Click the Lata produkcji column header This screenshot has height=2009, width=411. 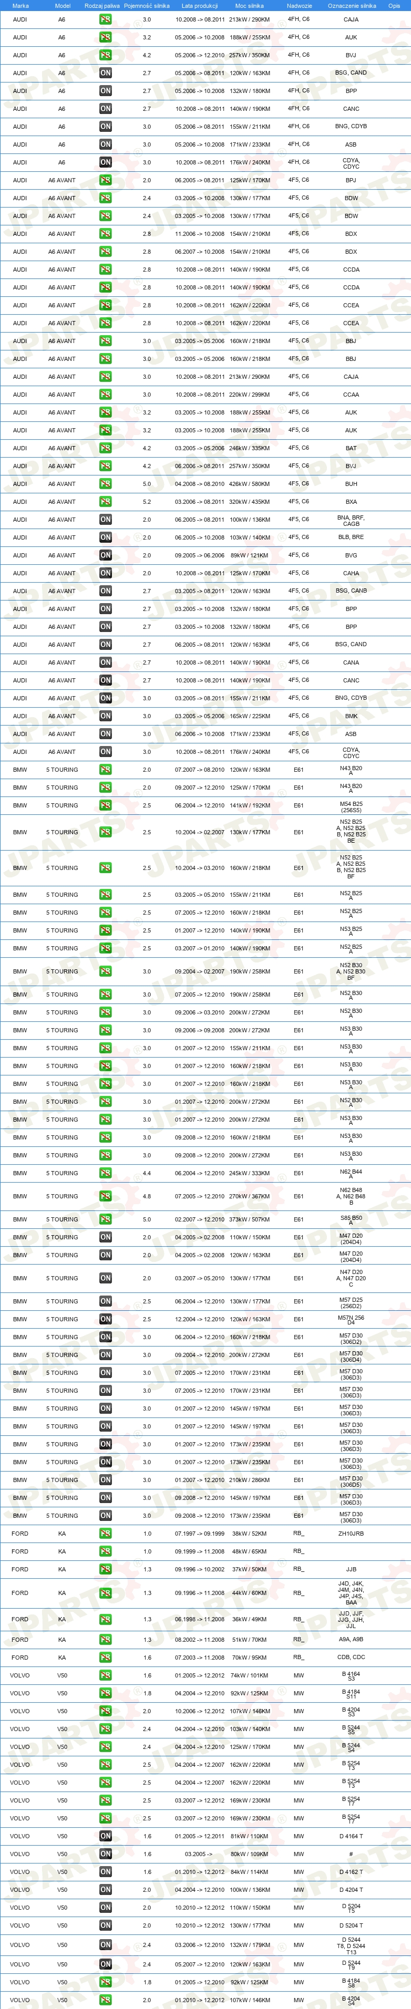point(200,5)
